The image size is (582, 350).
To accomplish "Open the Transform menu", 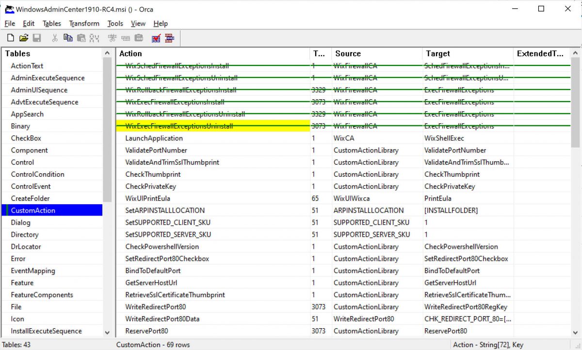I will click(83, 23).
